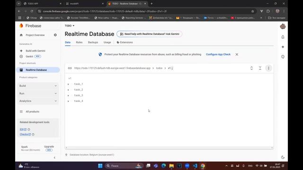Collapse all database nodes icon
The height and width of the screenshot is (170, 303).
pos(260,68)
